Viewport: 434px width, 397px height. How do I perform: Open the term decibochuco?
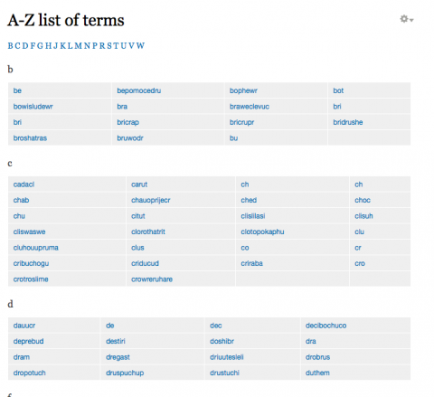click(x=325, y=326)
